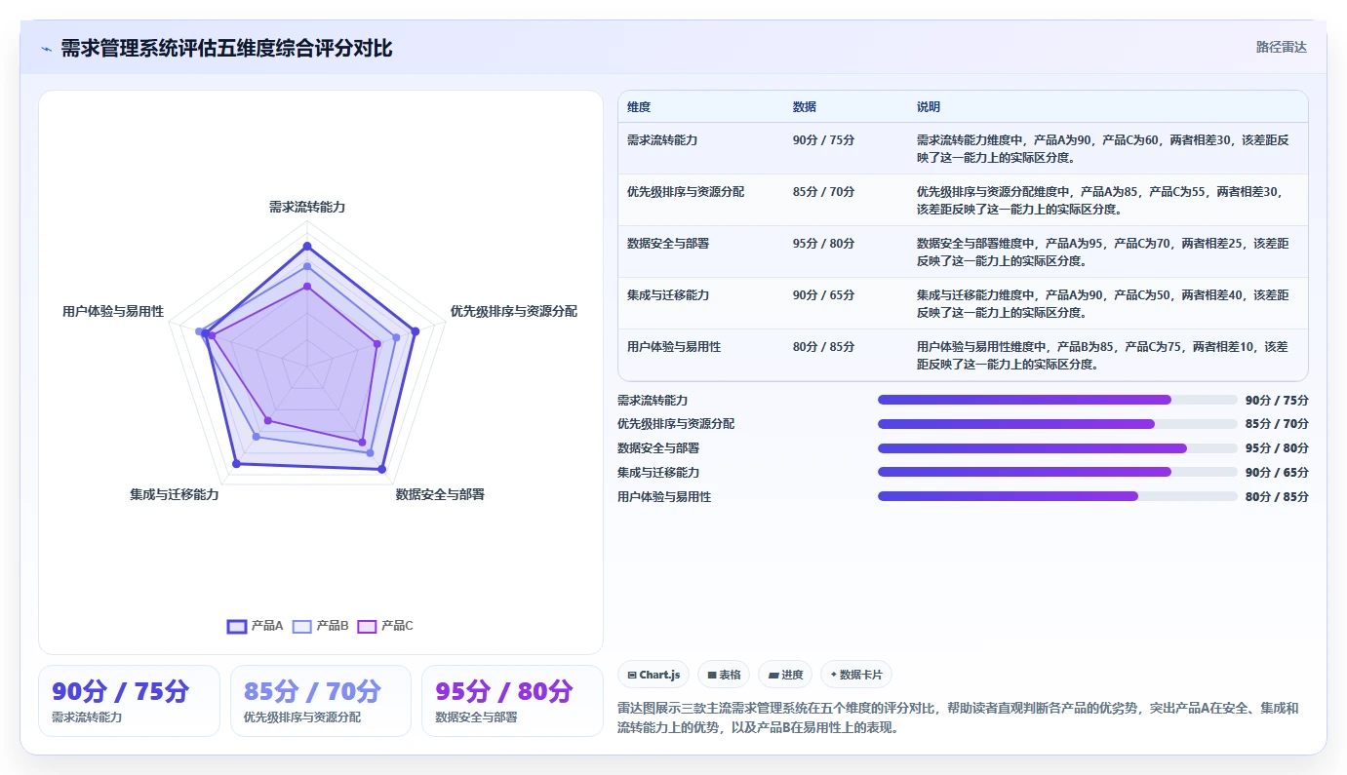Click the 表格 tag chip
Viewport: 1347px width, 775px height.
(724, 675)
